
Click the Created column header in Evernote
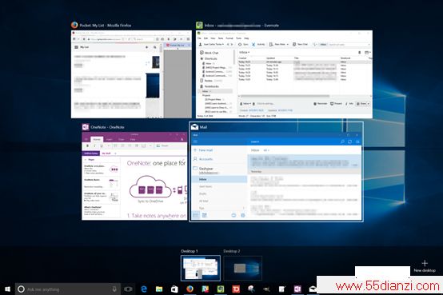242,58
